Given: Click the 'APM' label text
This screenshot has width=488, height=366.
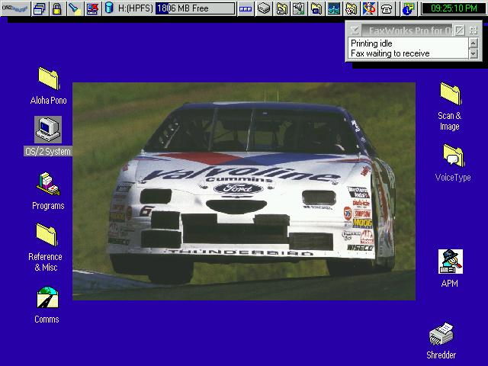Looking at the screenshot, I should pos(449,283).
